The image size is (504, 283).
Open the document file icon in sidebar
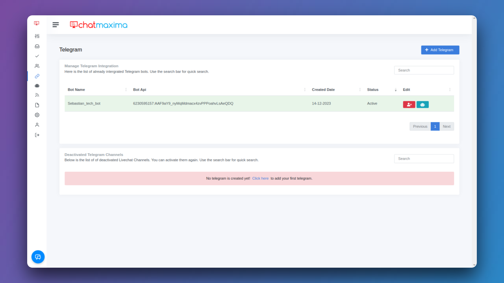point(37,105)
